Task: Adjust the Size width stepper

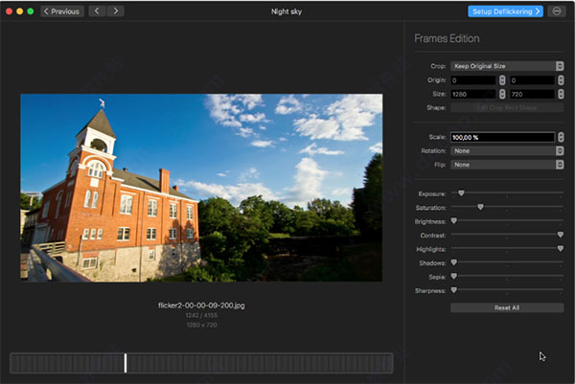Action: (502, 94)
